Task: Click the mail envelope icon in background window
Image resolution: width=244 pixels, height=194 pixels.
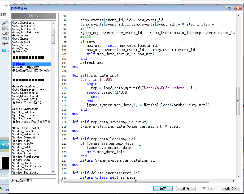Action: pyautogui.click(x=4, y=50)
